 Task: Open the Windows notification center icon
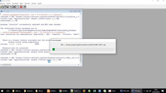coord(163,91)
